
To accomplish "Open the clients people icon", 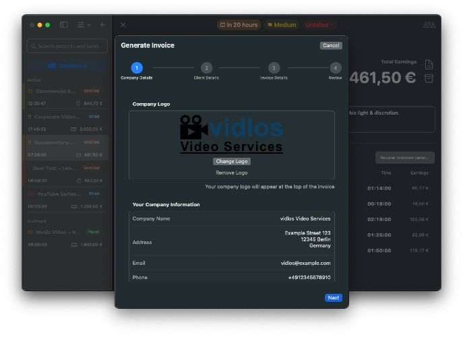I will point(429,25).
